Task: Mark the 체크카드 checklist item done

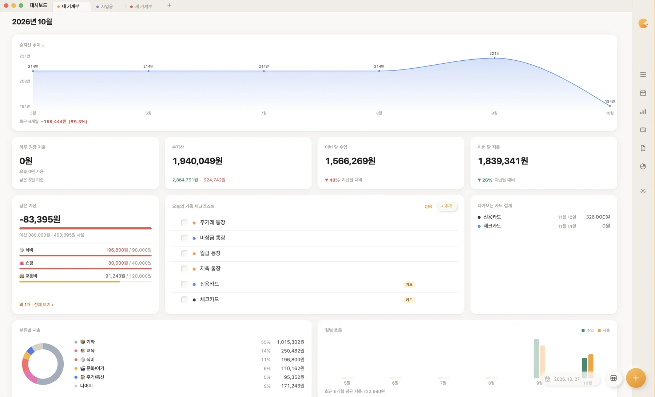Action: click(184, 300)
